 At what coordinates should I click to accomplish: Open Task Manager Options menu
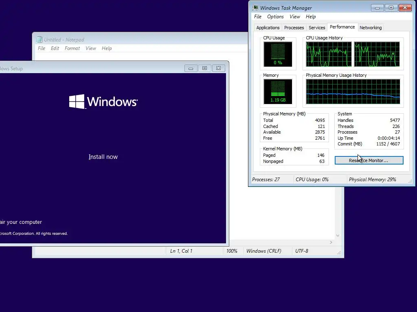tap(275, 16)
